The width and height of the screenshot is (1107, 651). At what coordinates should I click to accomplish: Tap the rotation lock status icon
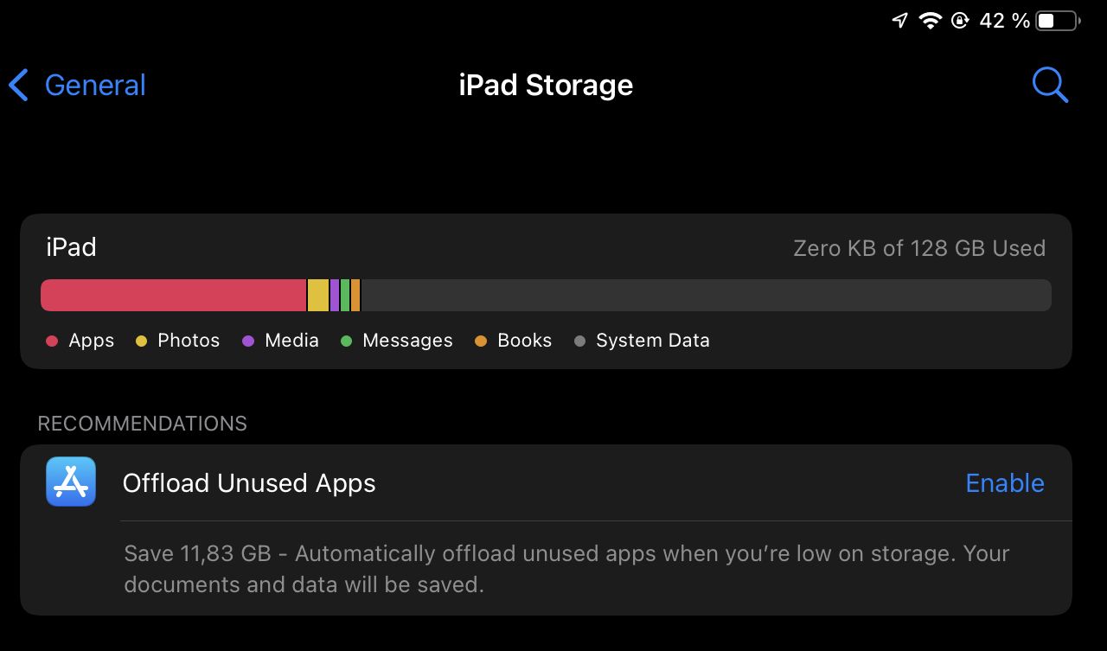pos(959,21)
